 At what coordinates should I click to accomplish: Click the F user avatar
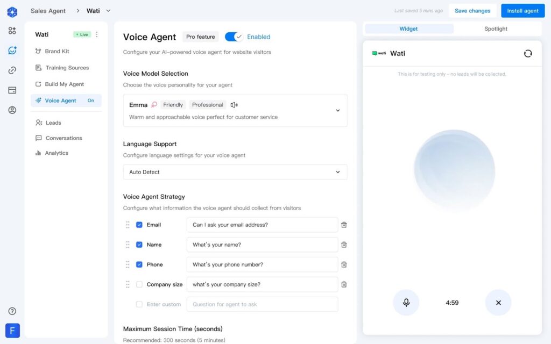pyautogui.click(x=13, y=331)
